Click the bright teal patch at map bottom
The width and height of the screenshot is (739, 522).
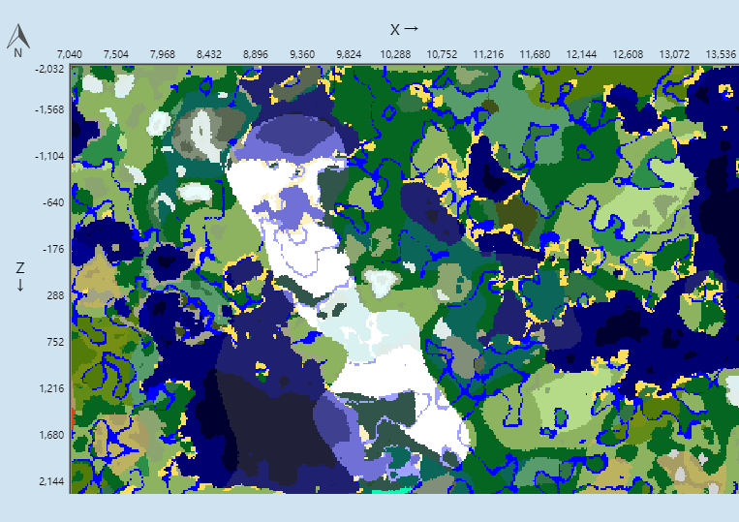391,491
